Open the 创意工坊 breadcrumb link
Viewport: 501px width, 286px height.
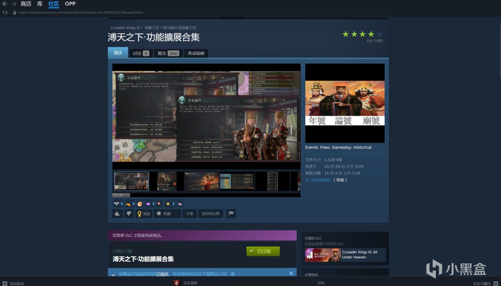[x=152, y=28]
